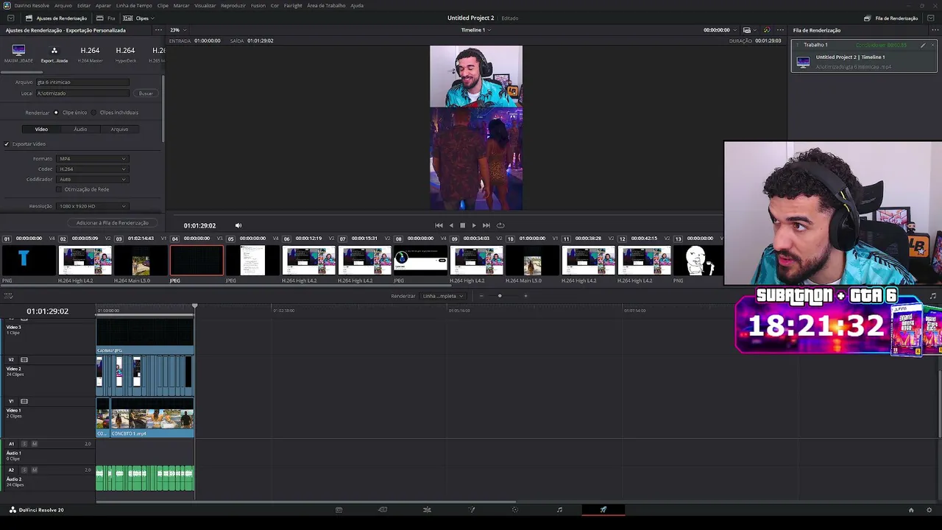
Task: Click the timeline view options icon
Action: [8, 296]
